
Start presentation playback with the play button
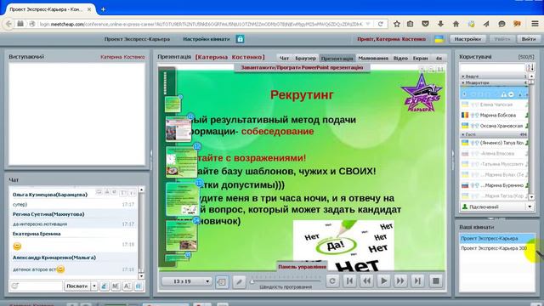coord(383,280)
